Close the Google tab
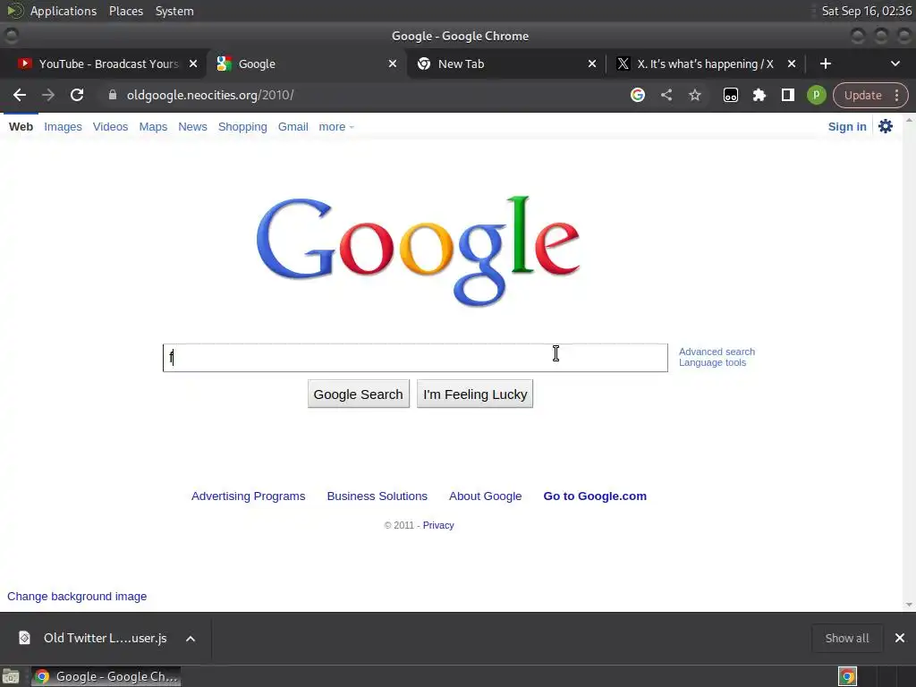Image resolution: width=916 pixels, height=687 pixels. pos(393,64)
